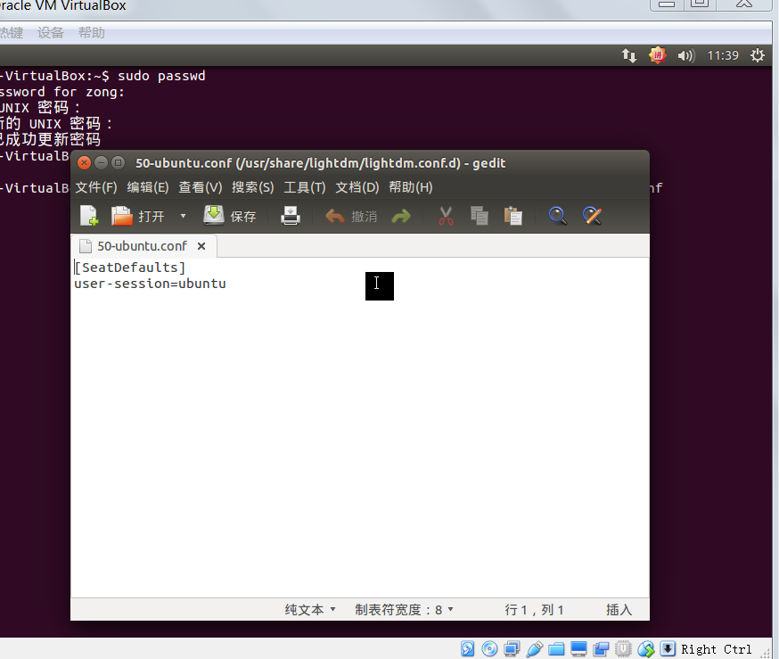779x659 pixels.
Task: Open the 文档(D) menu
Action: (357, 187)
